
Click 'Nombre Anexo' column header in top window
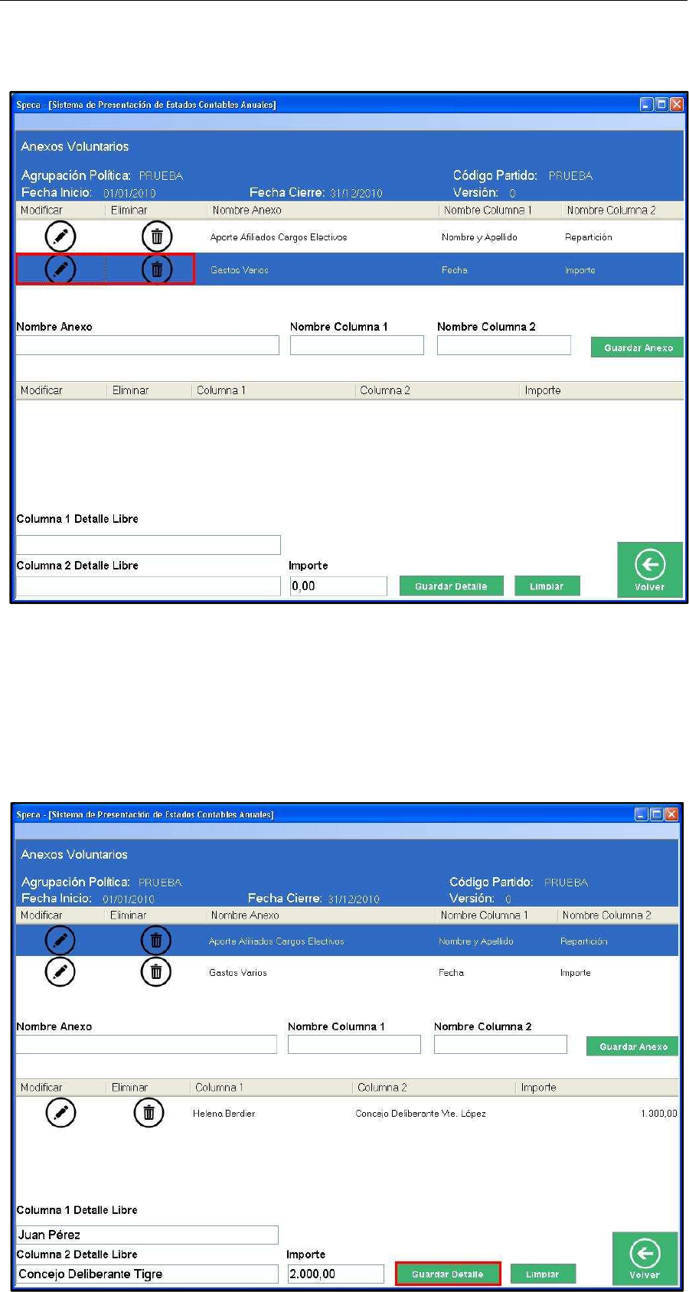tap(247, 210)
